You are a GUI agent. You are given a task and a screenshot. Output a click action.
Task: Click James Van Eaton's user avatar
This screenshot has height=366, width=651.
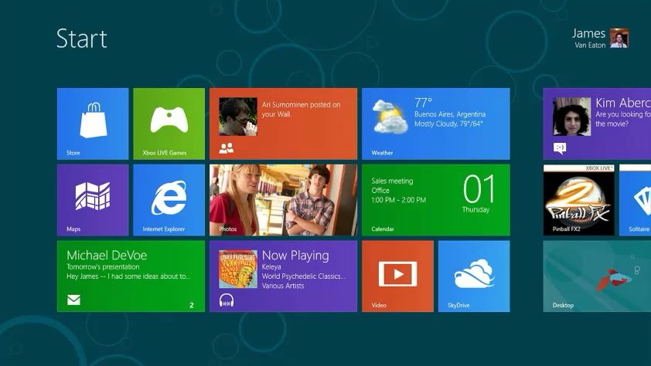[619, 38]
